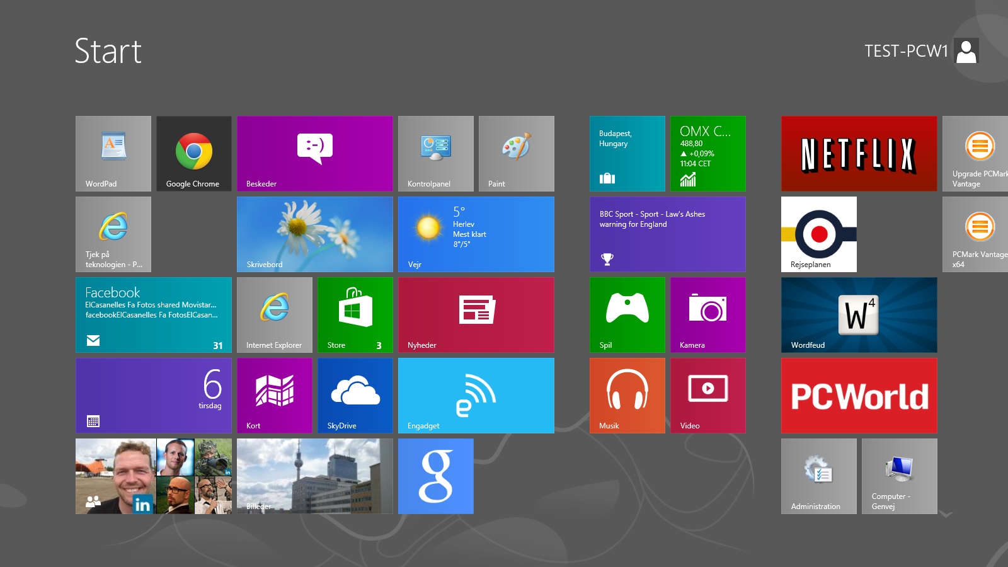
Task: Open the Paint app tile
Action: point(516,153)
